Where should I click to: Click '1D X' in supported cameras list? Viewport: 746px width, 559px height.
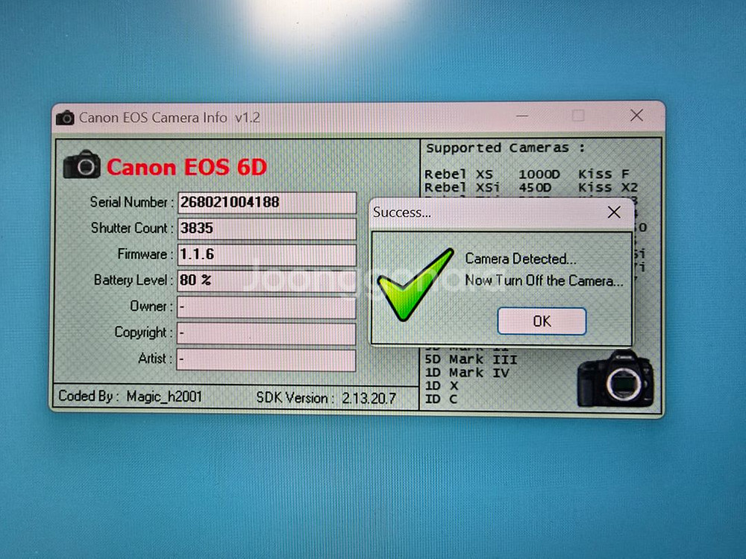click(442, 385)
